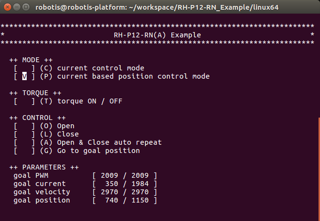This screenshot has width=320, height=221.
Task: Tick the (L) Close checkbox
Action: (24, 134)
